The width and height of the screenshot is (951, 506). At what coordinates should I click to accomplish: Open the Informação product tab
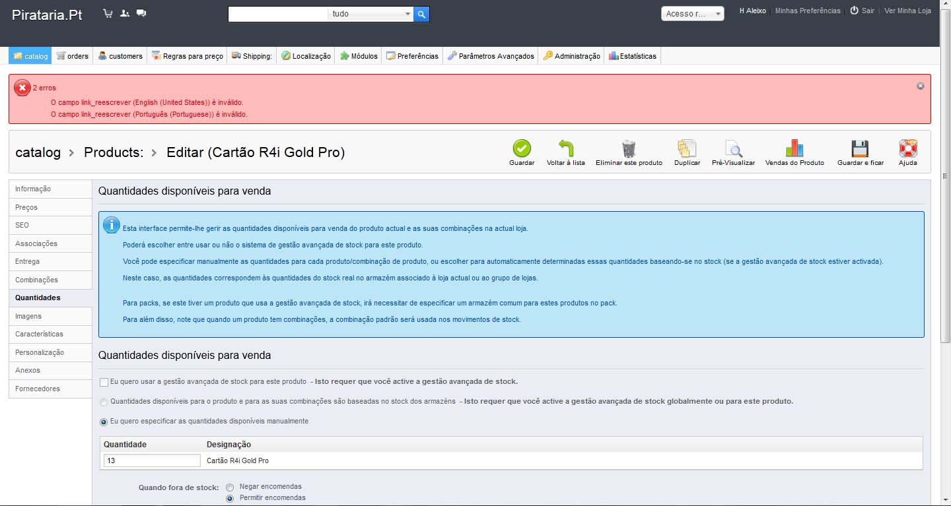[50, 189]
